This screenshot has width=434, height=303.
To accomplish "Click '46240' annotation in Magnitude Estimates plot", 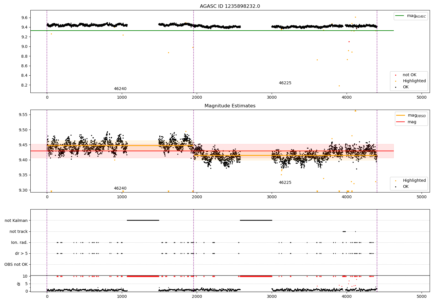I will pyautogui.click(x=120, y=188).
